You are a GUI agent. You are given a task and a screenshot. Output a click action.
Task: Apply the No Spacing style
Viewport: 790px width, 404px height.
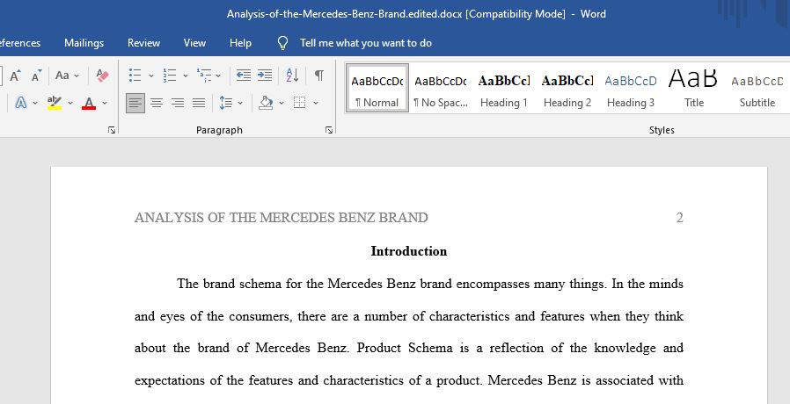click(441, 88)
